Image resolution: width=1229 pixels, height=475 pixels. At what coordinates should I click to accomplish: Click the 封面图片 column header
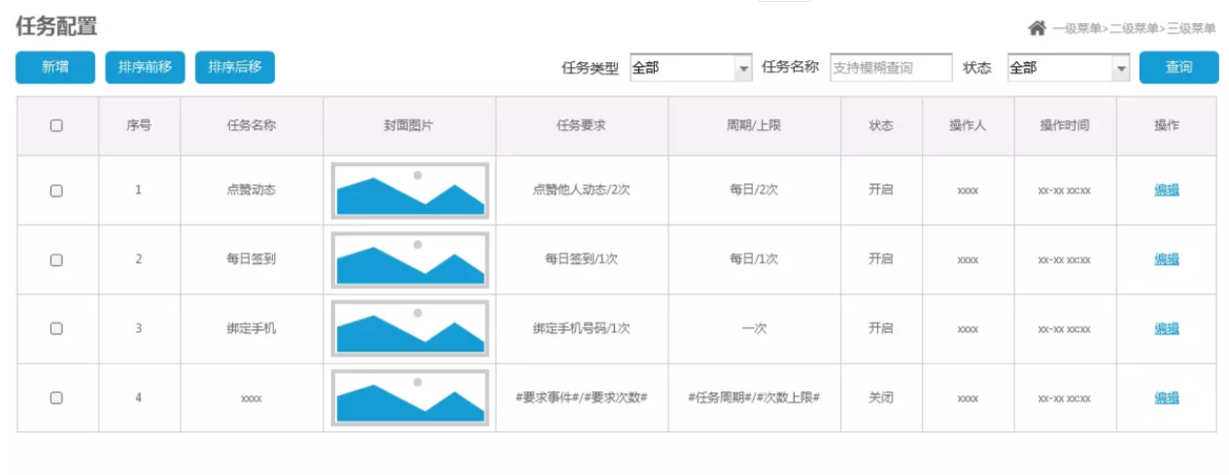pyautogui.click(x=409, y=125)
